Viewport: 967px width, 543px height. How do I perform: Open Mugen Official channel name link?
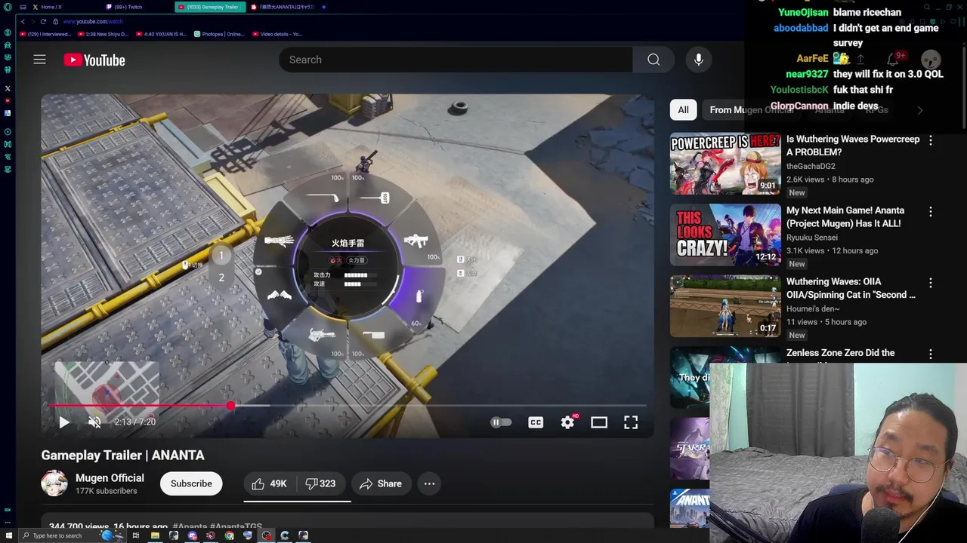[110, 477]
